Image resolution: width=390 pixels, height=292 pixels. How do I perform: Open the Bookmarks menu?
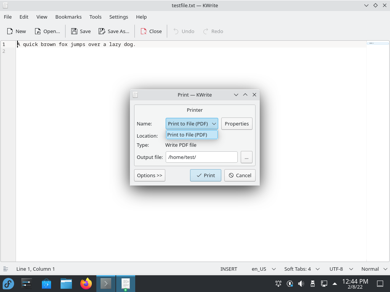coord(69,17)
